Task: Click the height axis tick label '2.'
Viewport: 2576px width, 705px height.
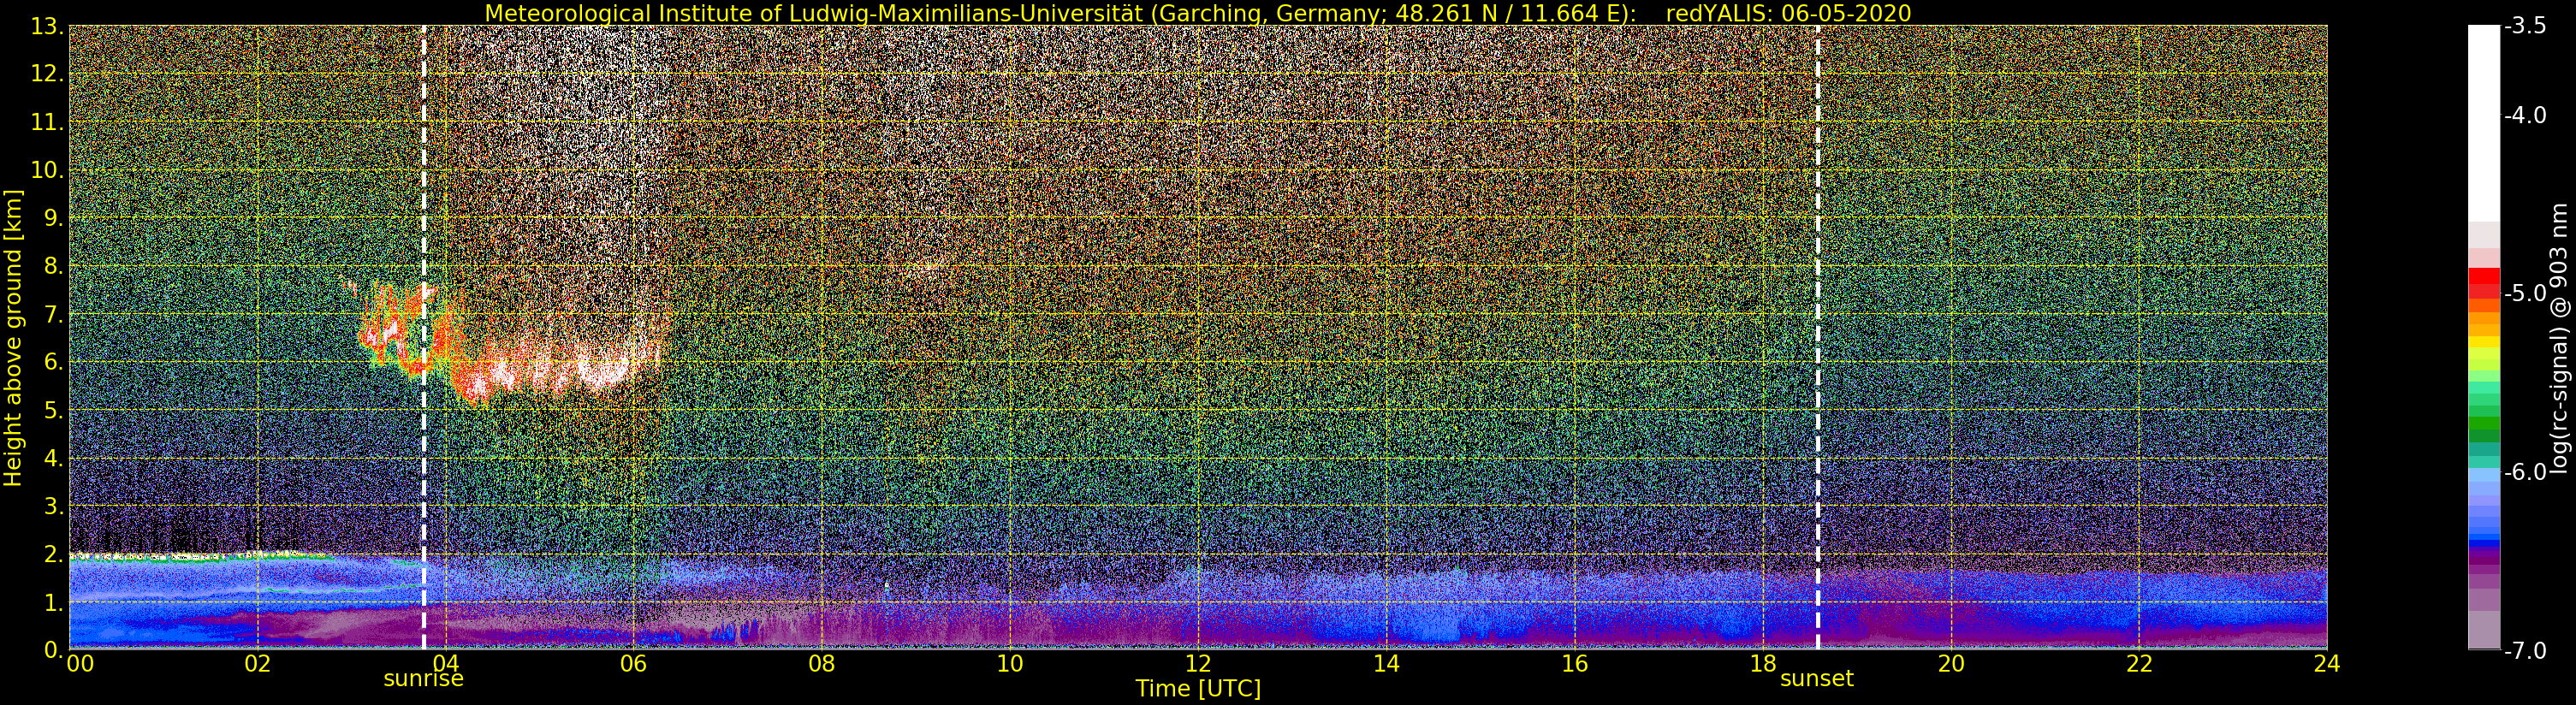Action: click(x=53, y=554)
